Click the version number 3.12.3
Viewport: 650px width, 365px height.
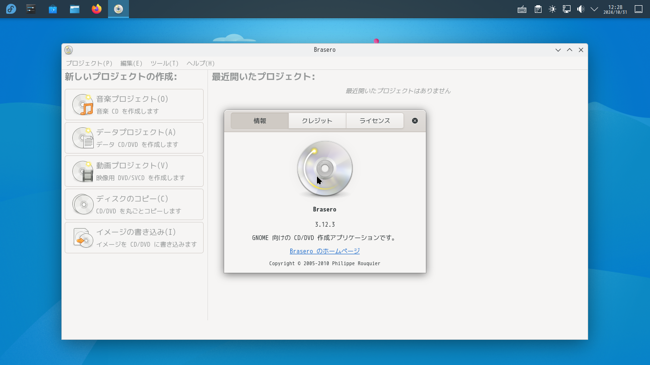[325, 224]
